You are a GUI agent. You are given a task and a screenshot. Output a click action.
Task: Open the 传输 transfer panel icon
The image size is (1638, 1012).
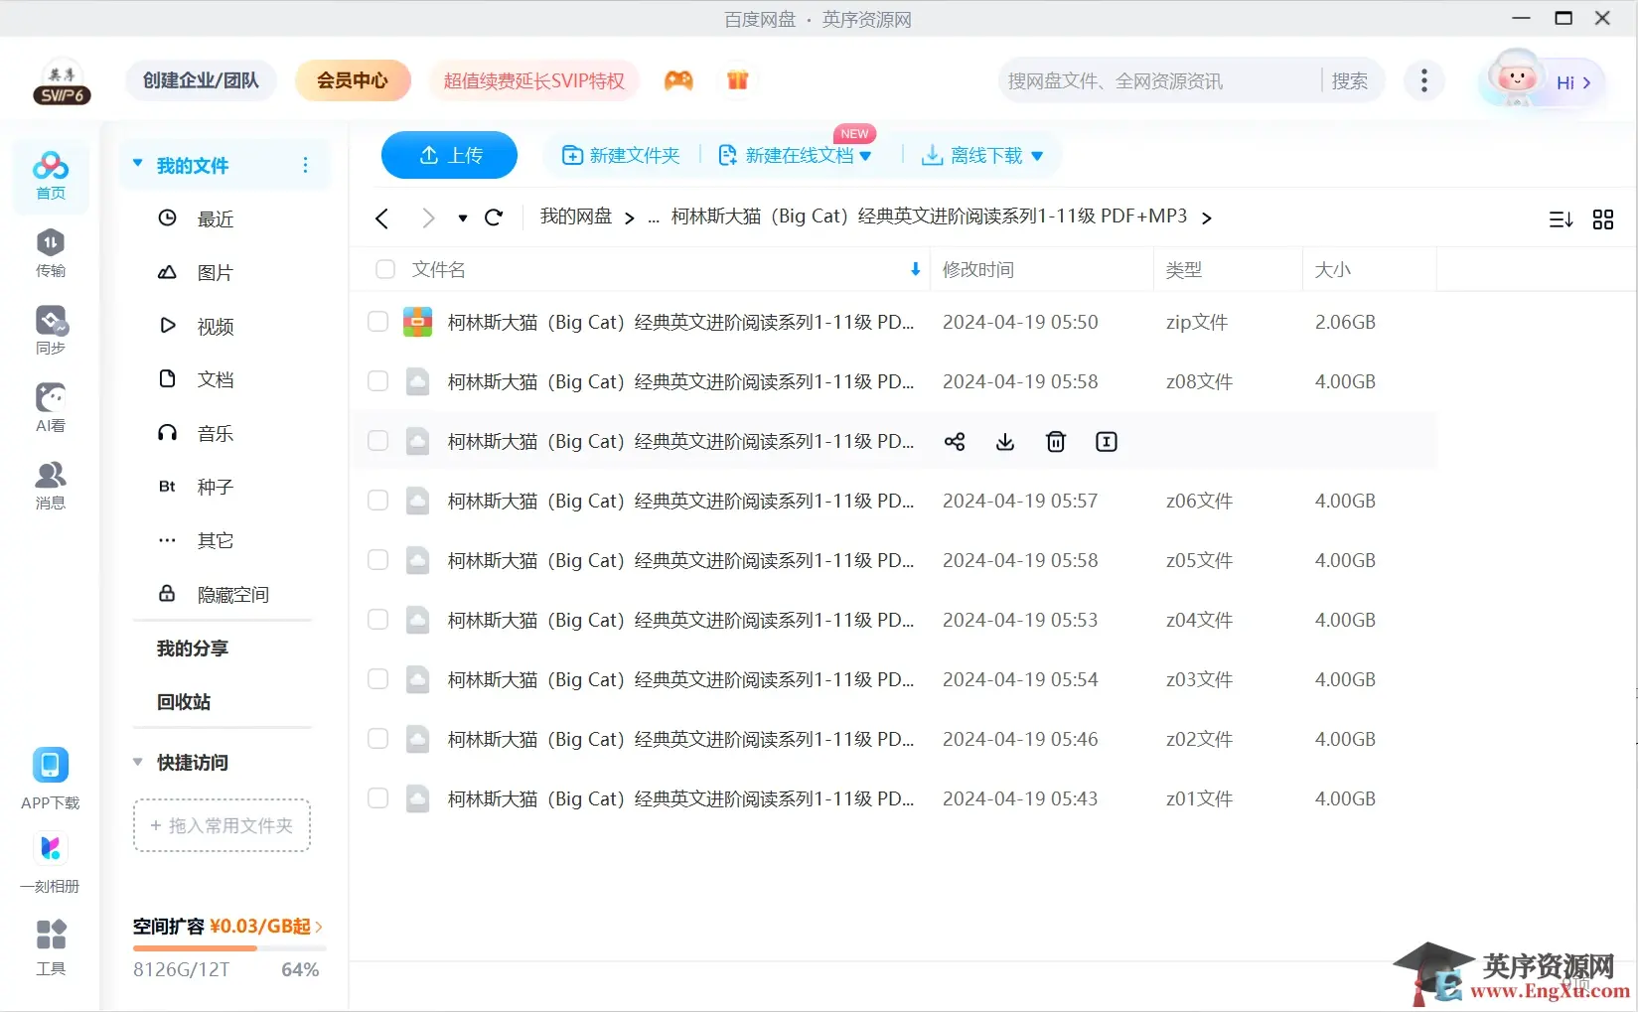click(x=51, y=253)
